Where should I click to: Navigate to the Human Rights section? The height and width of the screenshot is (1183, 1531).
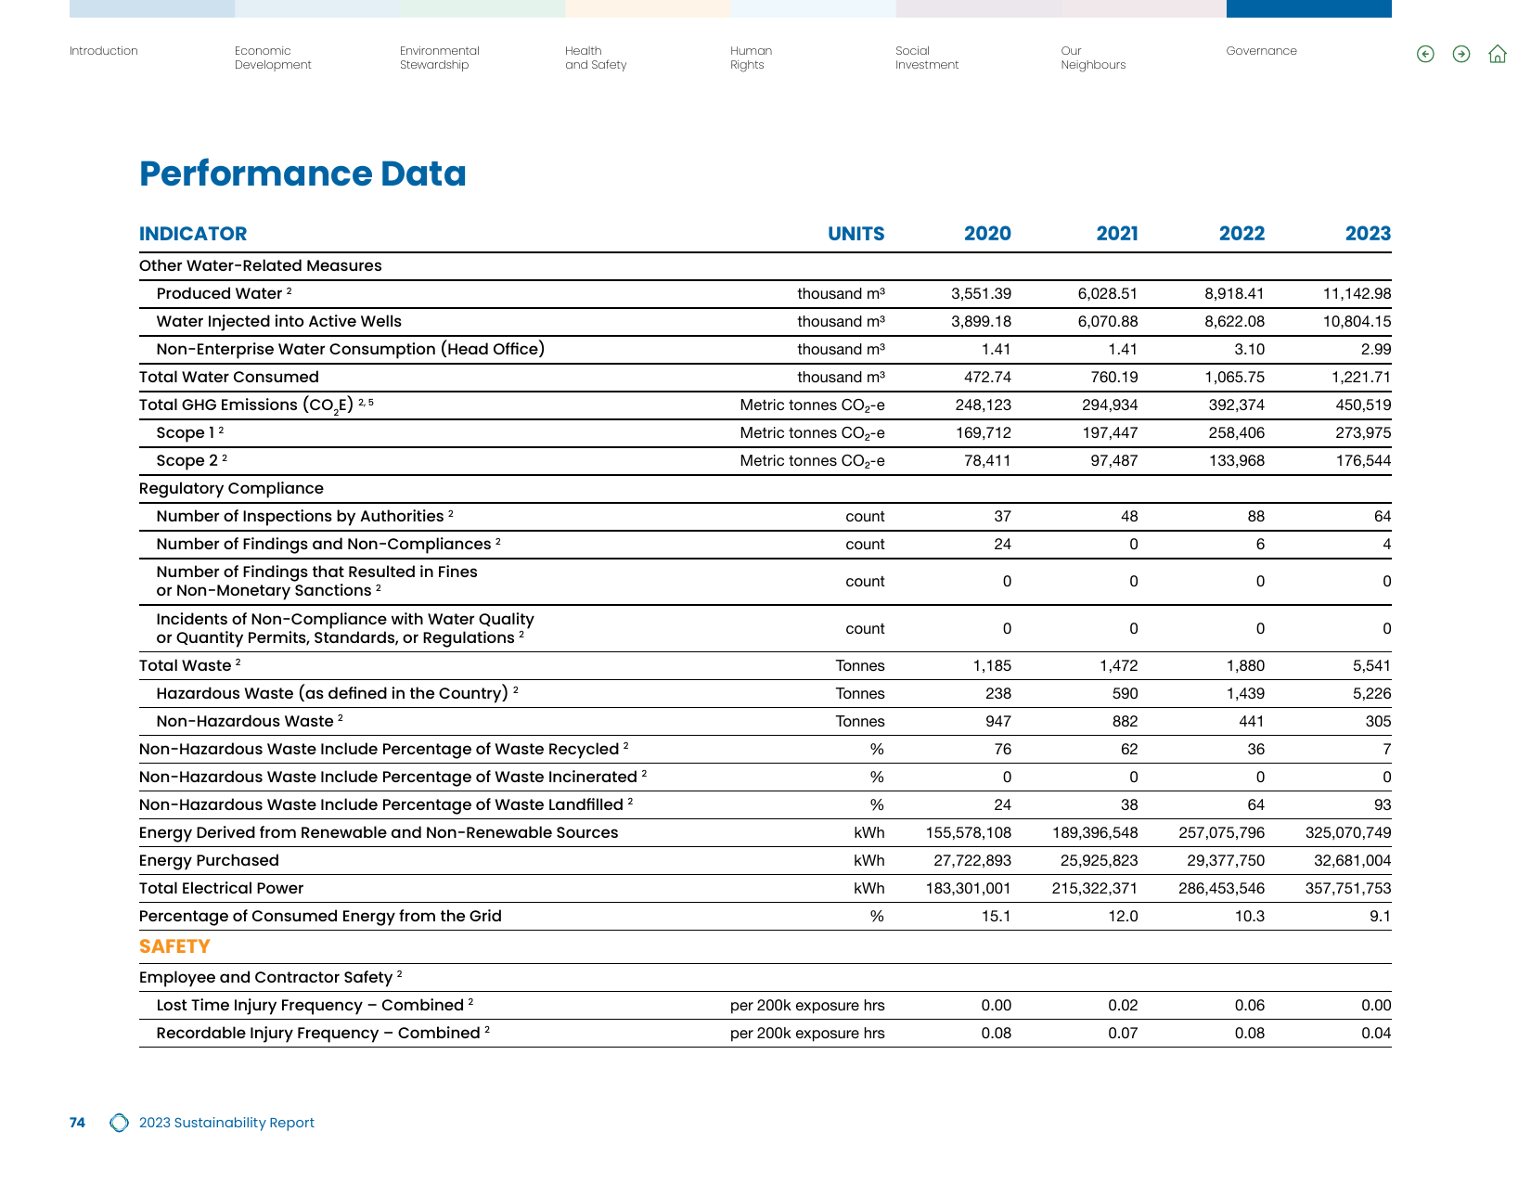tap(751, 58)
